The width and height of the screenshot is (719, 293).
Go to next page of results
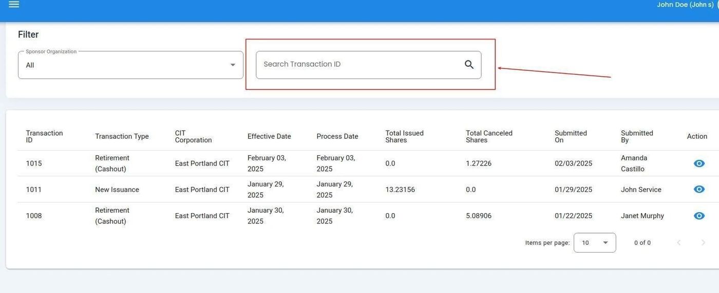[703, 243]
